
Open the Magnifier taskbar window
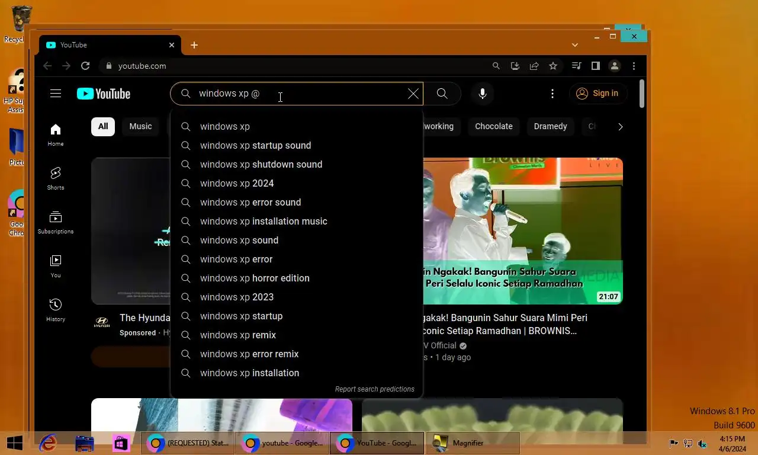(472, 443)
